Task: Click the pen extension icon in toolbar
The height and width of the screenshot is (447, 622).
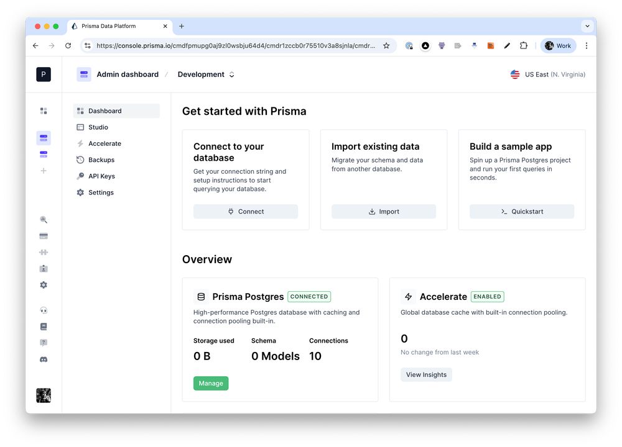Action: pos(507,45)
